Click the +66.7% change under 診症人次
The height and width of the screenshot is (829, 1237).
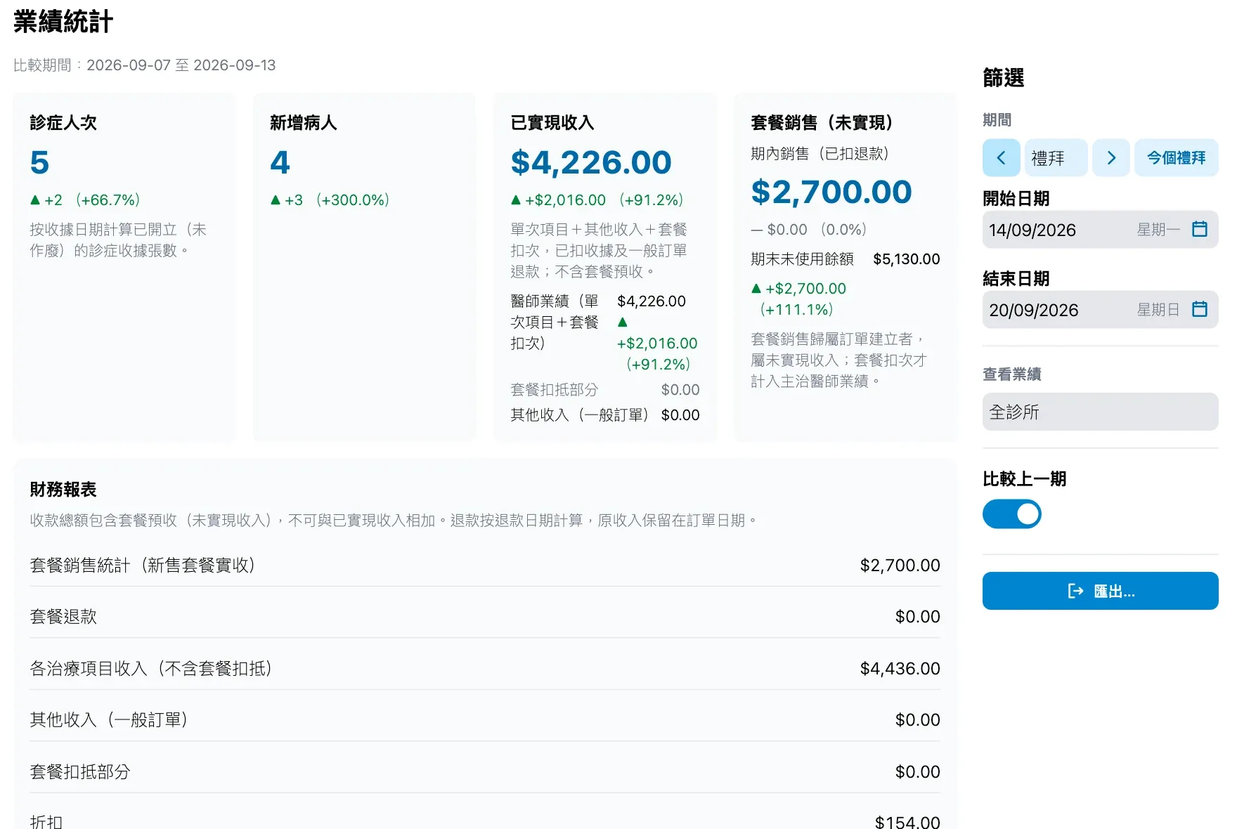[108, 200]
